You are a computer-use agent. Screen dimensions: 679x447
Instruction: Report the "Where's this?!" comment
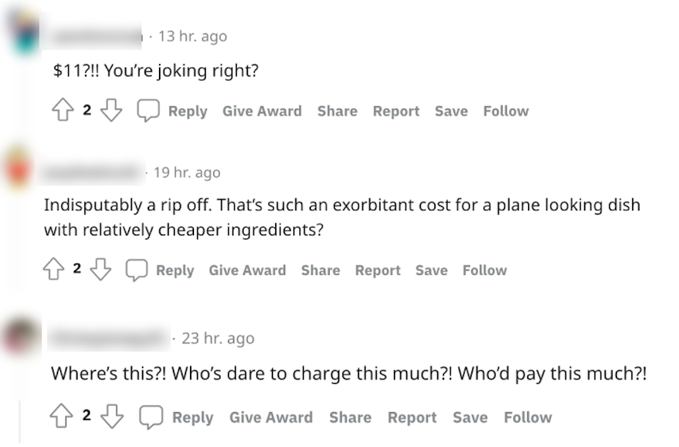(412, 417)
